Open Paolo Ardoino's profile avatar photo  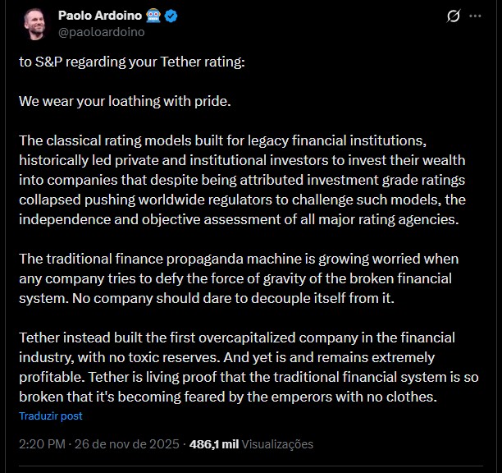point(35,25)
